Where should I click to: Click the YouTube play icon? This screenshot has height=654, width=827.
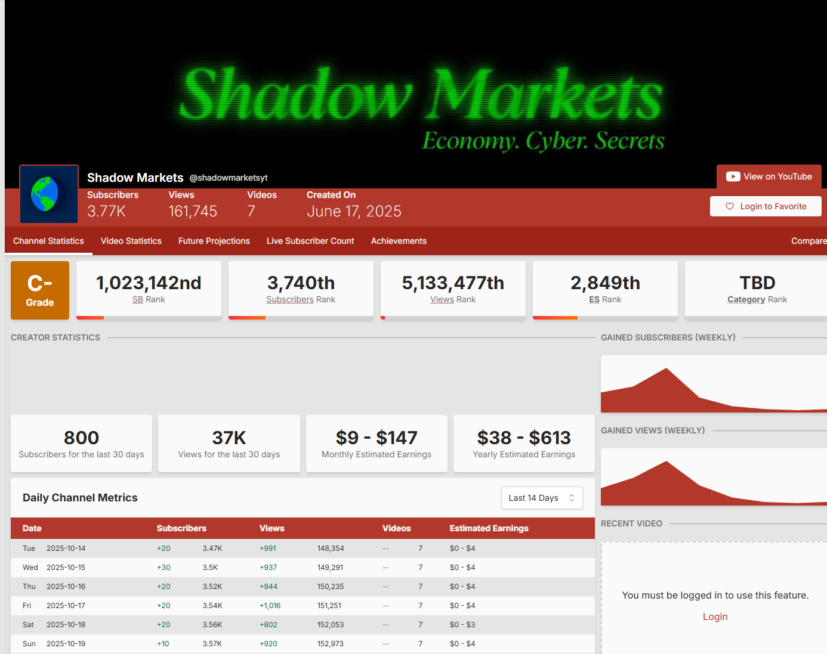click(x=733, y=176)
